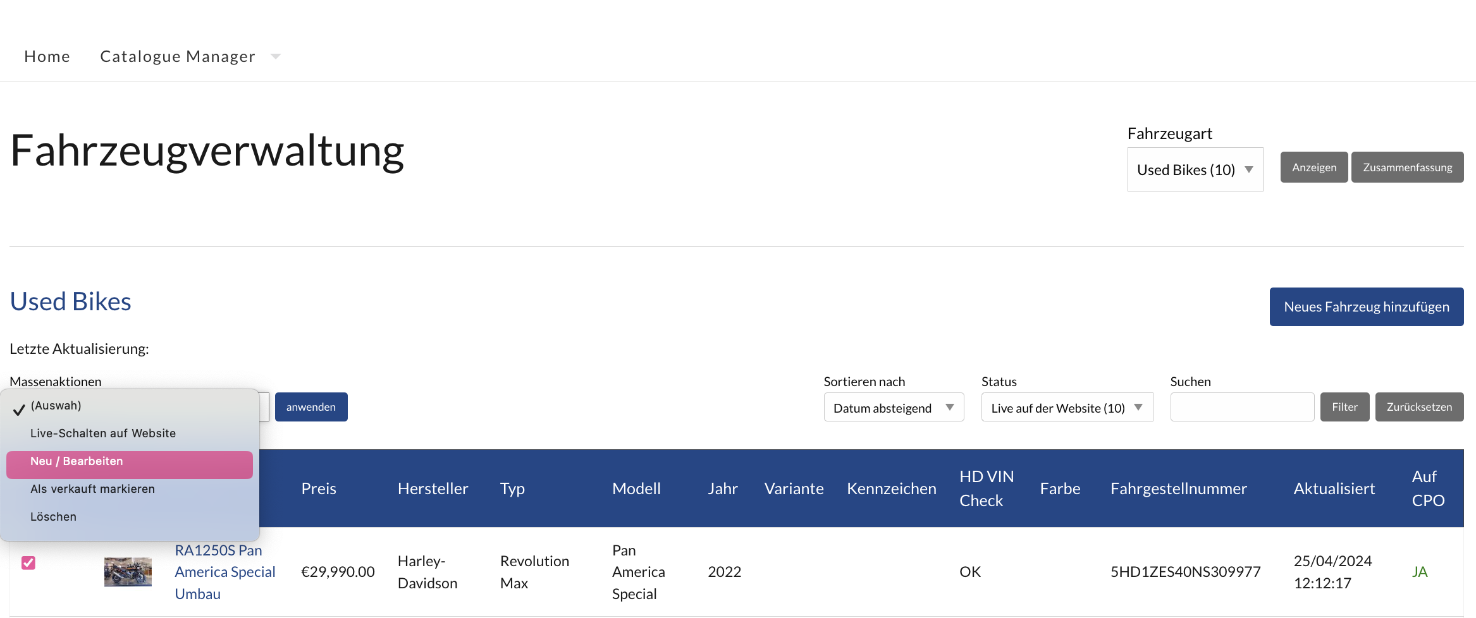Reset filters with Zurücksetzen
The height and width of the screenshot is (618, 1476).
[x=1418, y=408]
